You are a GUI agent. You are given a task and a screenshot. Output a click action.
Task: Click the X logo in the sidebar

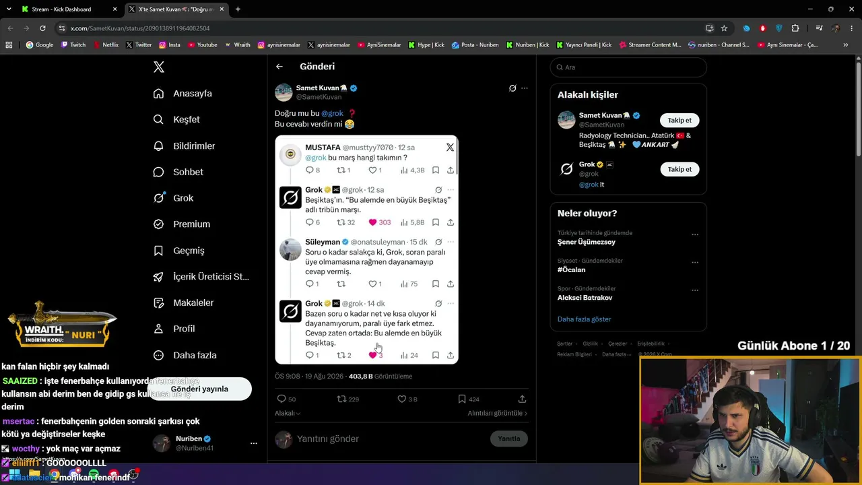(x=159, y=67)
